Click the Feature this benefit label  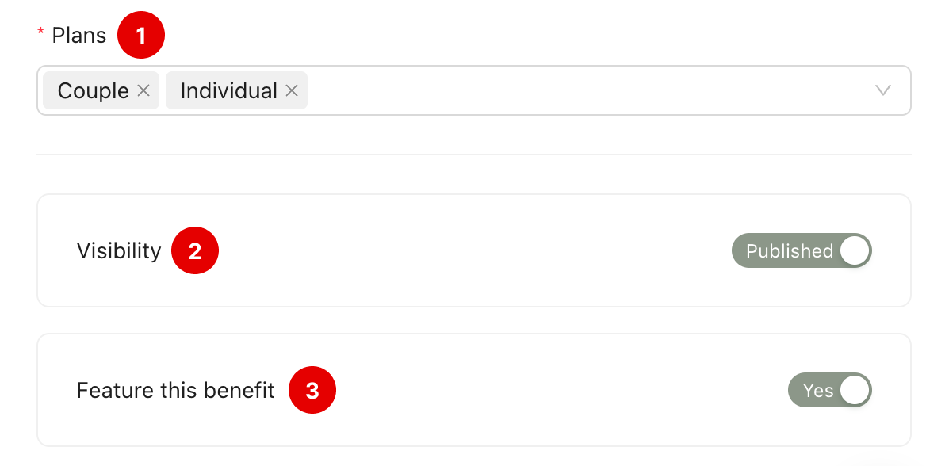click(175, 391)
